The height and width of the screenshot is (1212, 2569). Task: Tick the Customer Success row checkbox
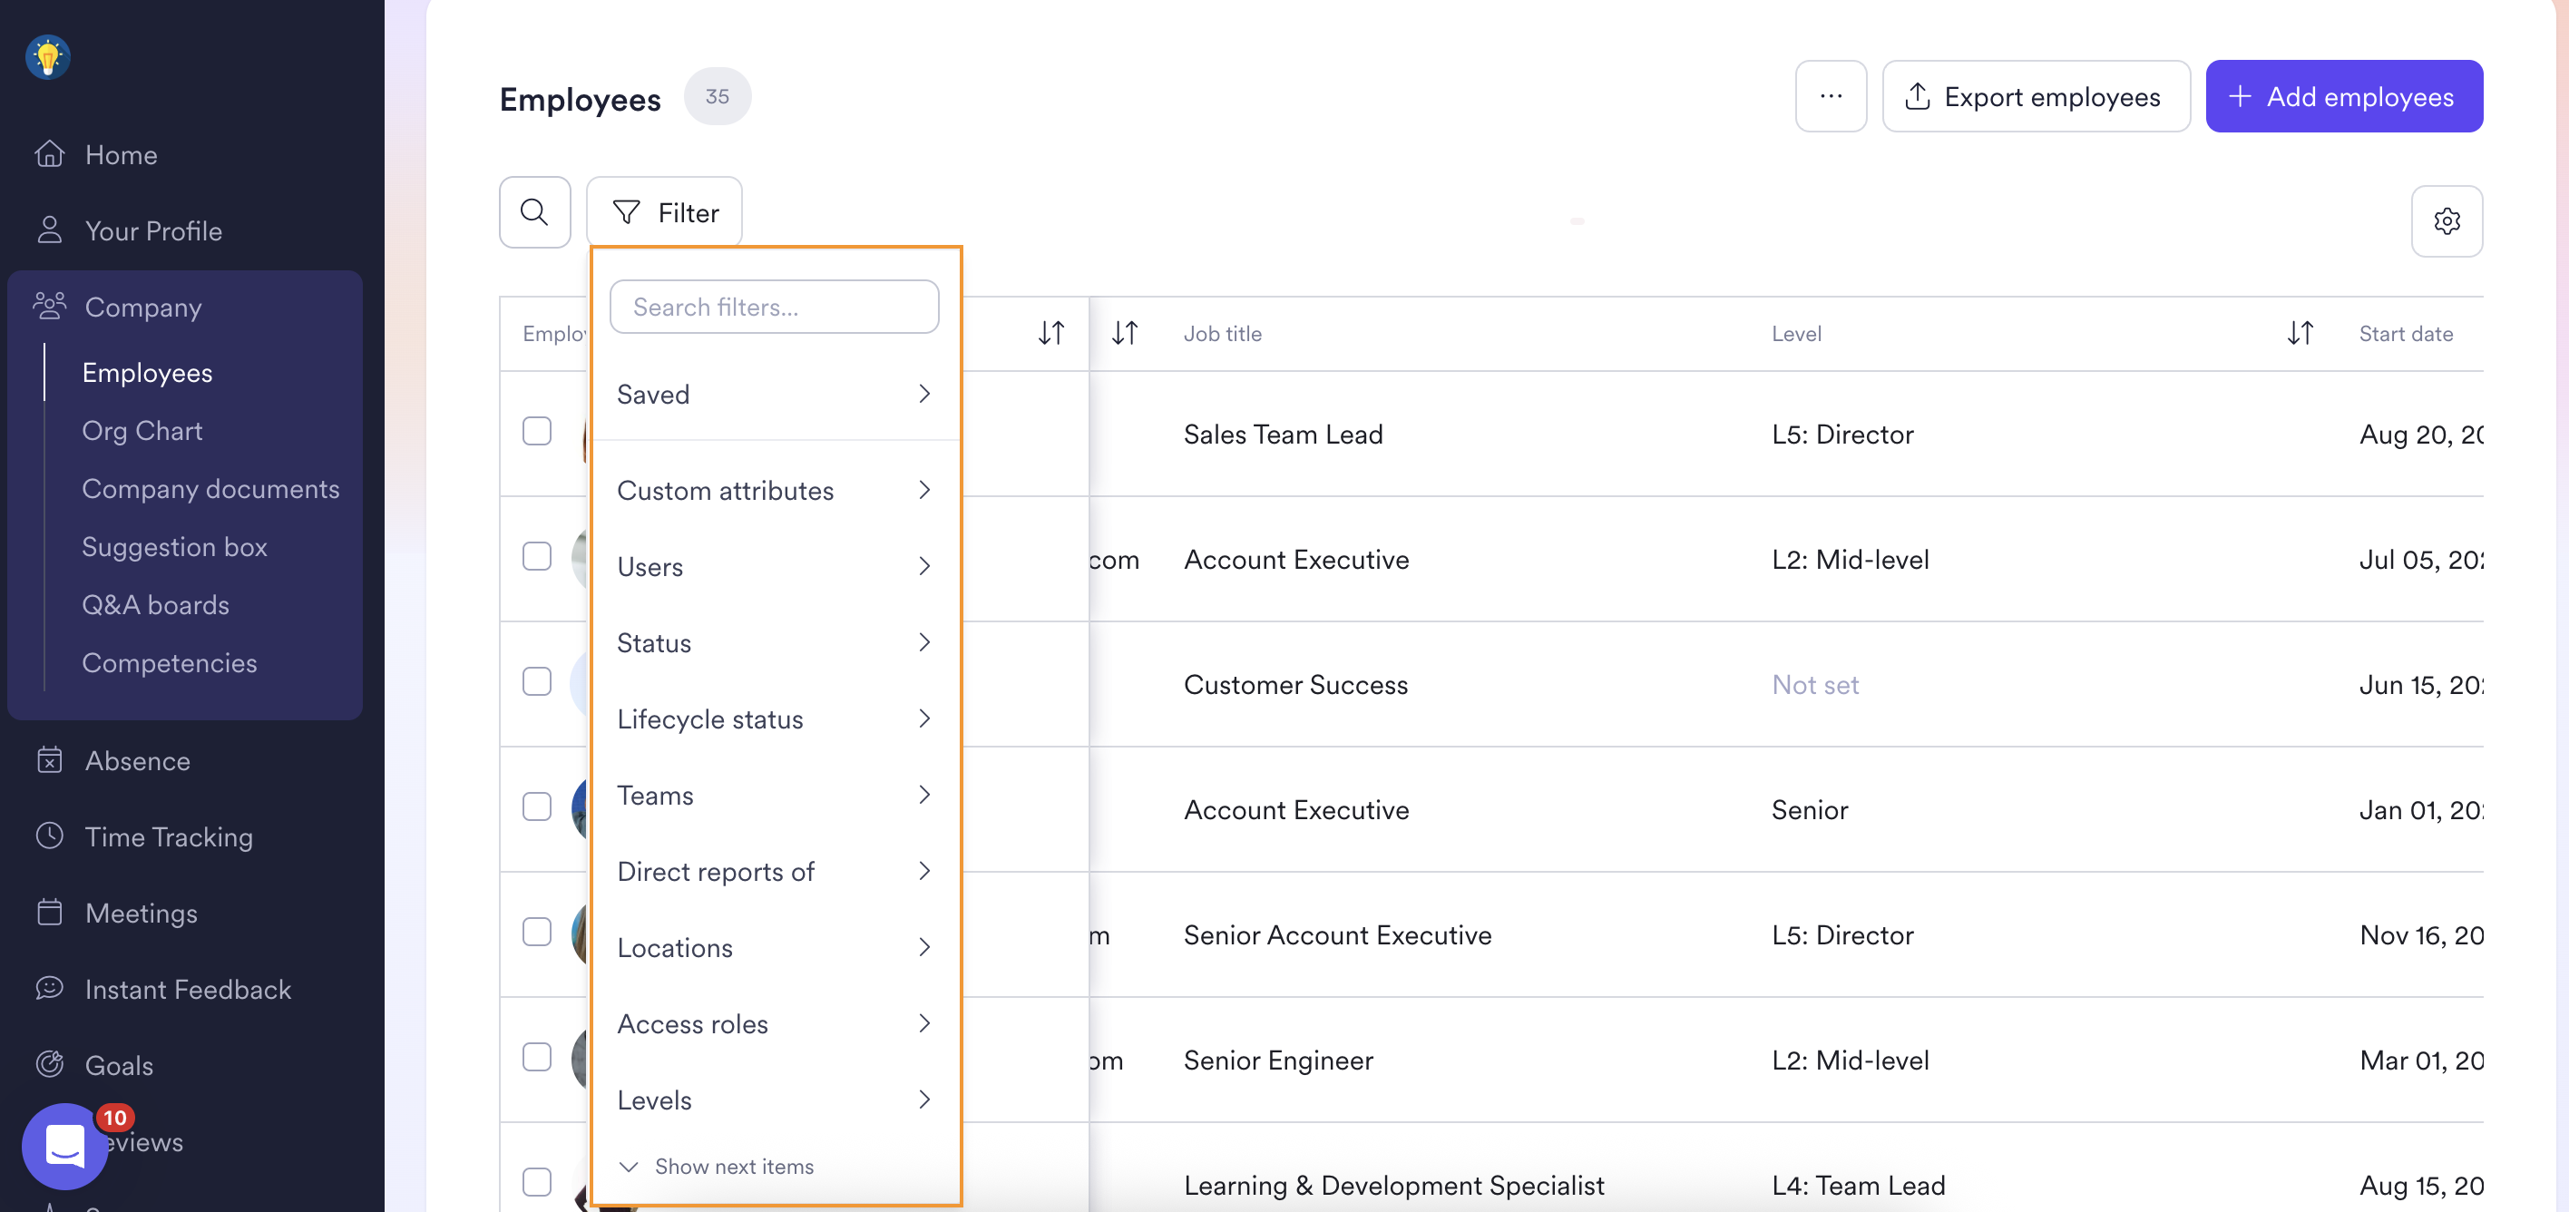tap(536, 681)
